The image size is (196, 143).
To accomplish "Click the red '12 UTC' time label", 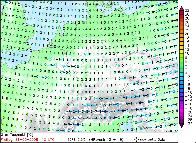I will [48, 139].
